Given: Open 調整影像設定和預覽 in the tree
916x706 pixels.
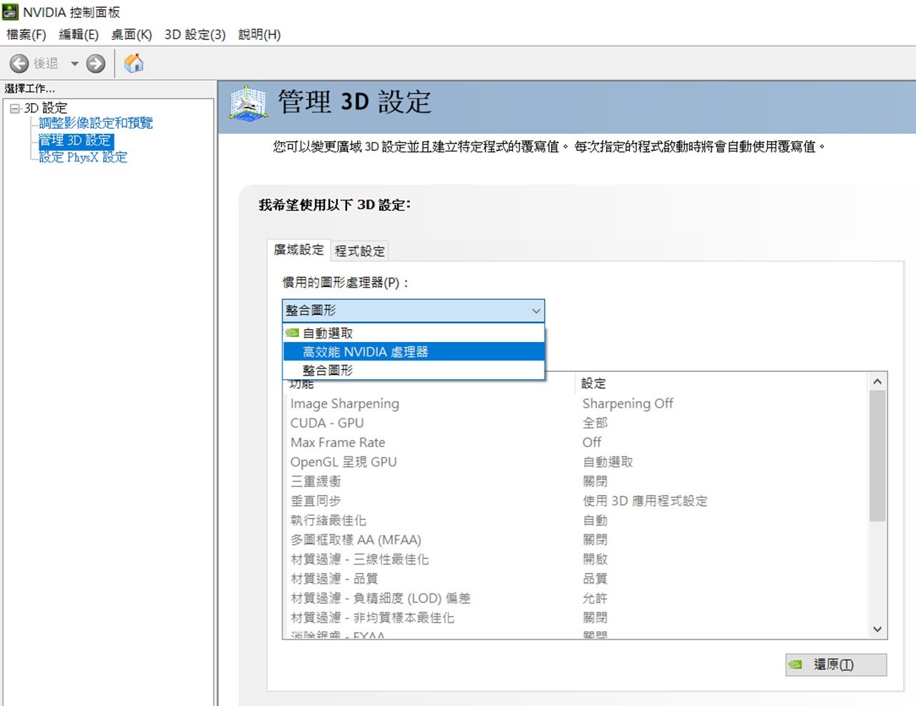Looking at the screenshot, I should [x=96, y=123].
